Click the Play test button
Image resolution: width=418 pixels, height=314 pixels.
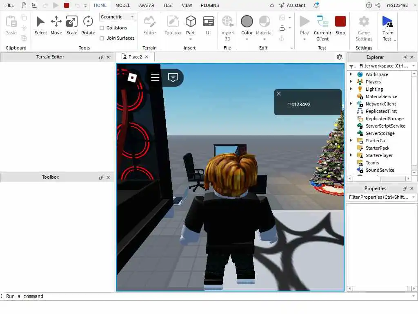(304, 25)
